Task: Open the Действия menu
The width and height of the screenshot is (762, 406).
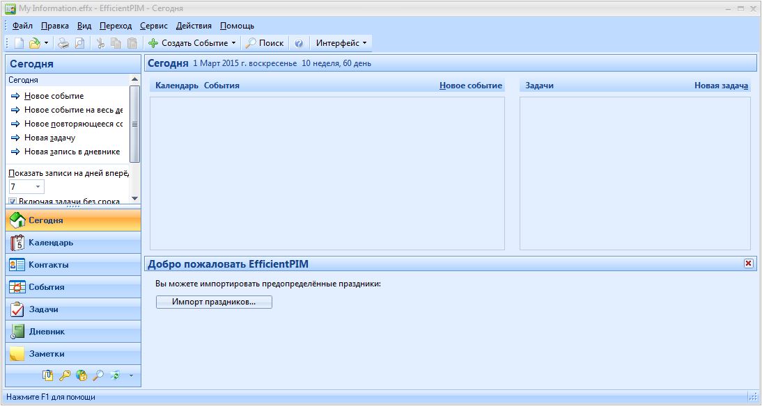Action: click(194, 26)
